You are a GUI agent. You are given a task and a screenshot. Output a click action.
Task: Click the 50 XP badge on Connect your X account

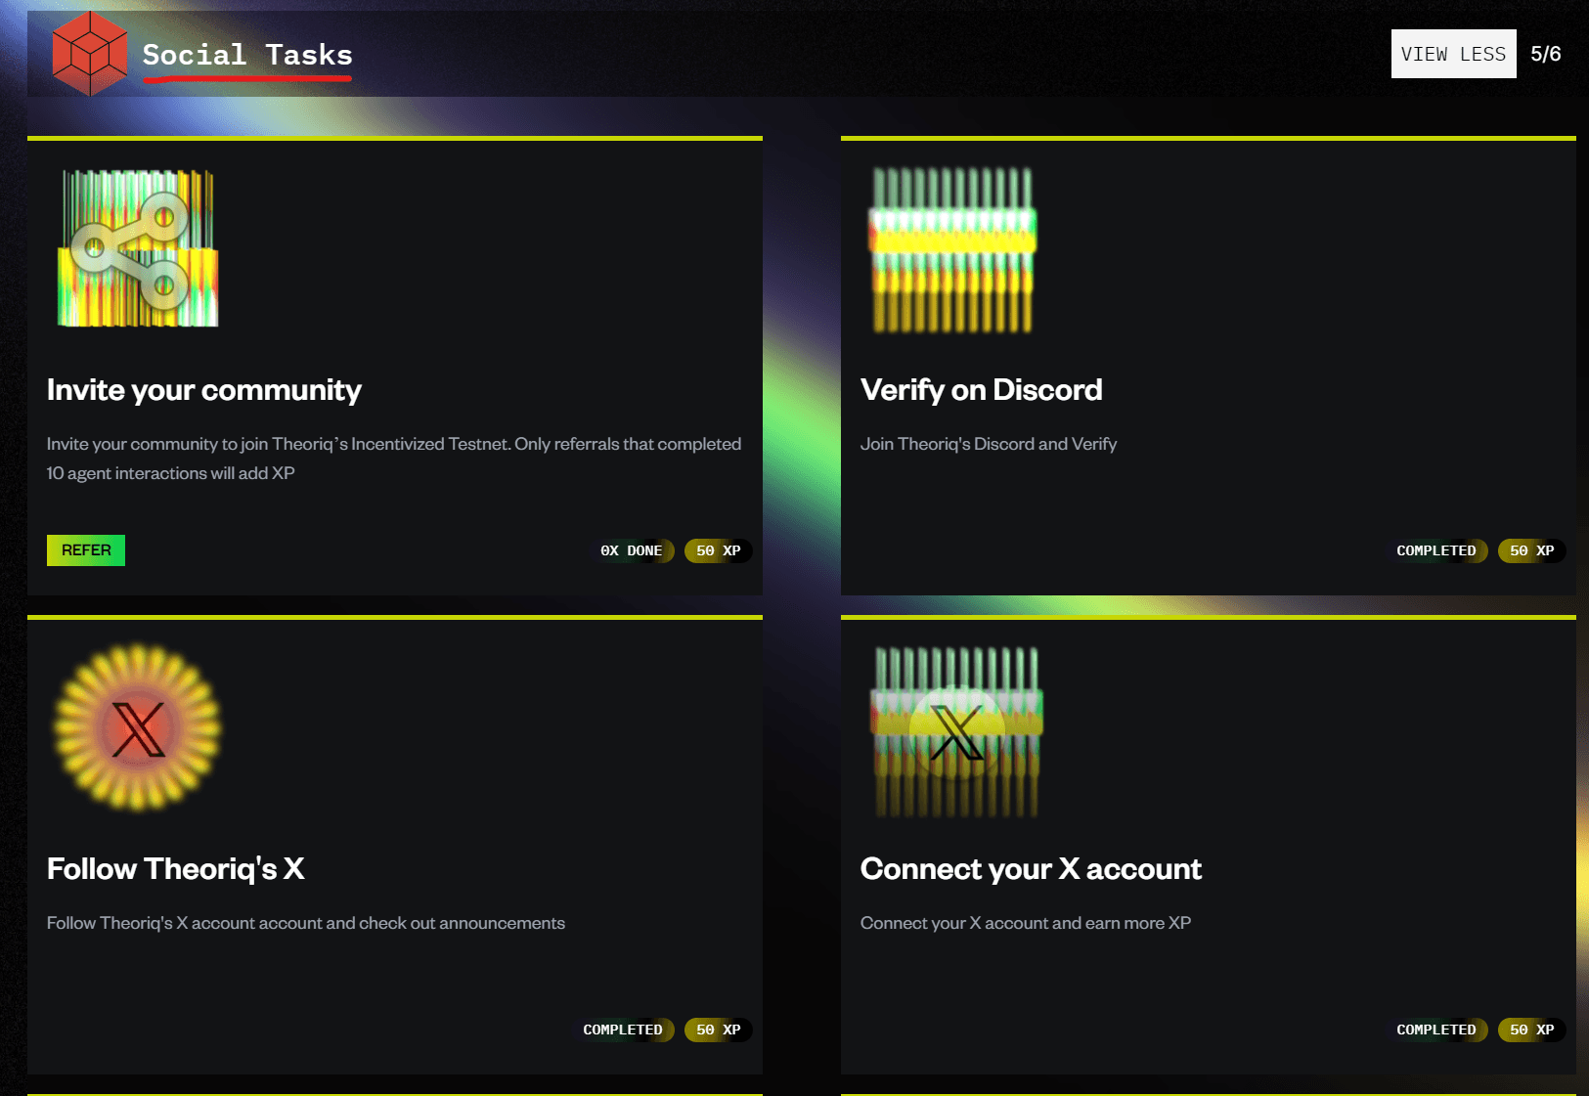click(x=1532, y=1030)
